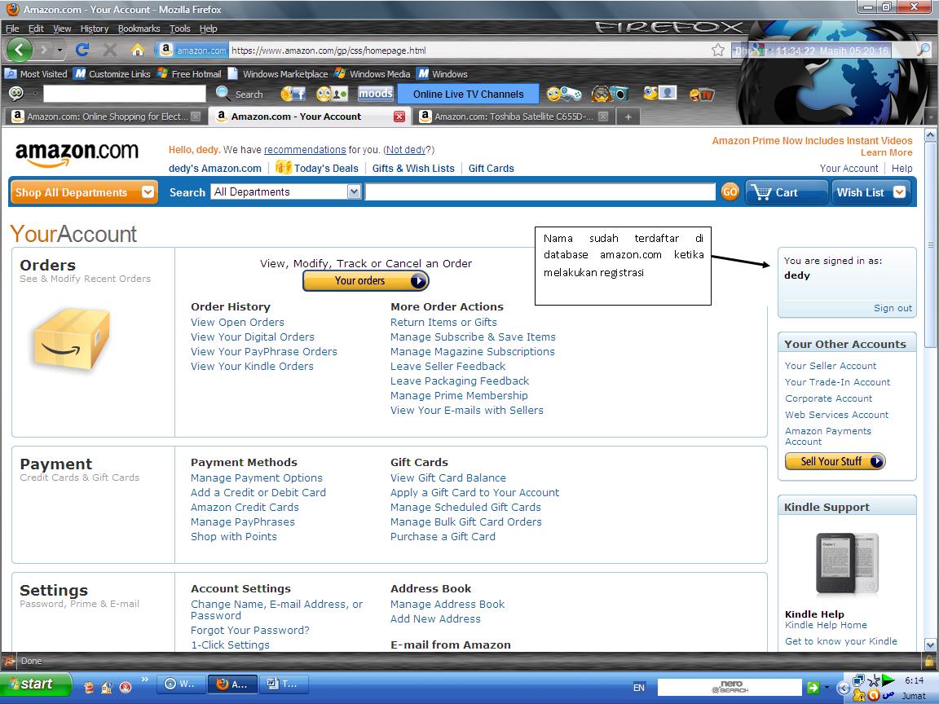Viewport: 939px width, 704px height.
Task: Close the Your Account tab
Action: [x=399, y=117]
